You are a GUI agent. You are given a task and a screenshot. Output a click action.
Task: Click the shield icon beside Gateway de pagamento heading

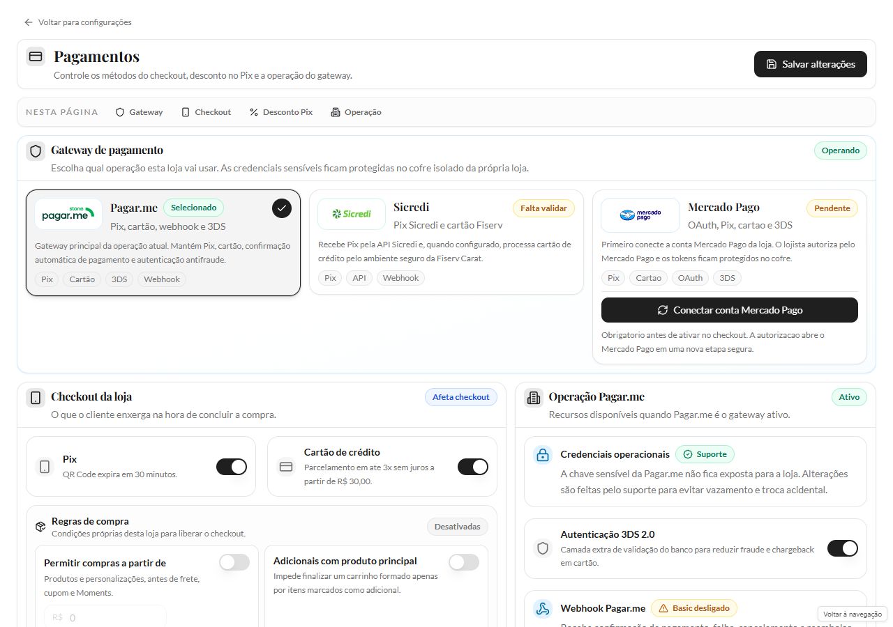(x=36, y=151)
